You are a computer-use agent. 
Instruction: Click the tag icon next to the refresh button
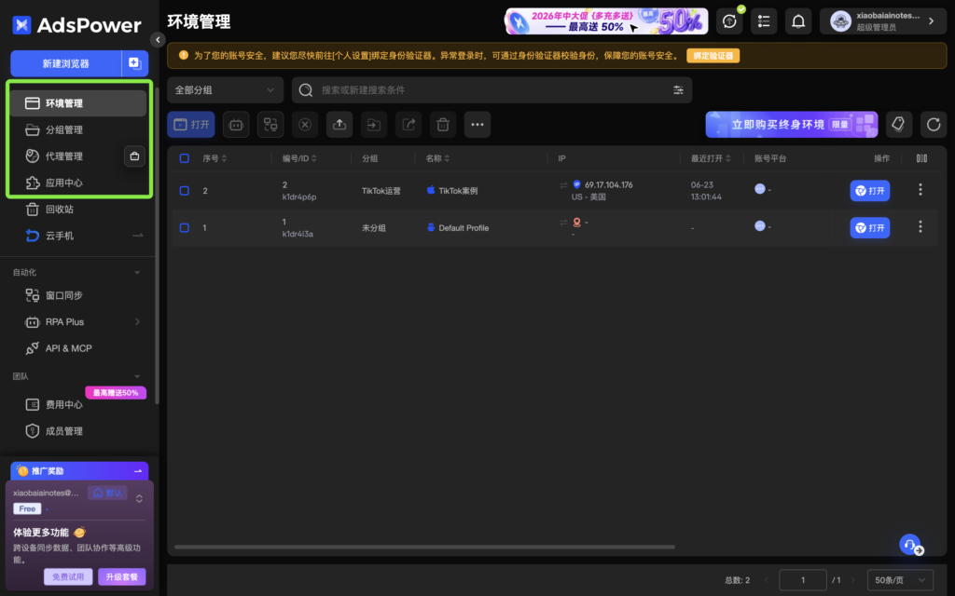[898, 125]
